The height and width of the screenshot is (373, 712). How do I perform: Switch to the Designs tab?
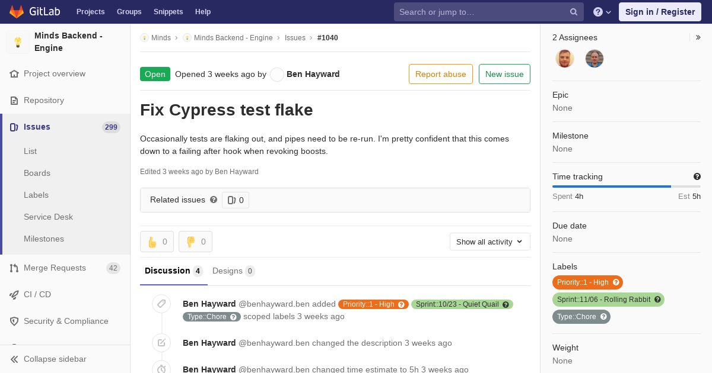pos(233,271)
